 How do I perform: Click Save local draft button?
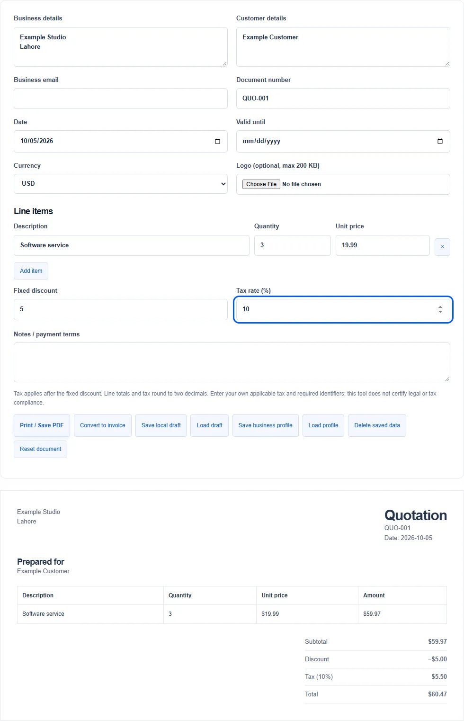click(161, 425)
